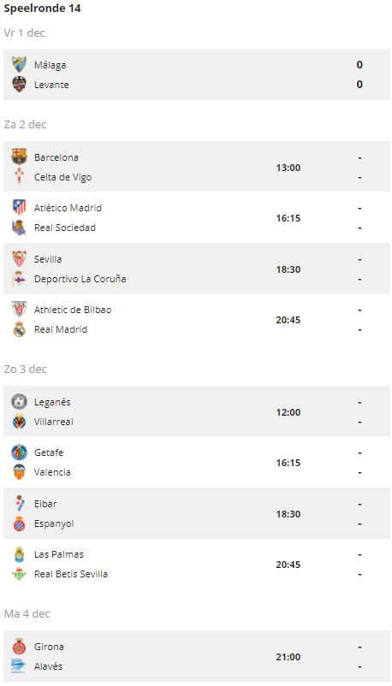Open the Leganés team name
392x686 pixels.
pos(52,402)
